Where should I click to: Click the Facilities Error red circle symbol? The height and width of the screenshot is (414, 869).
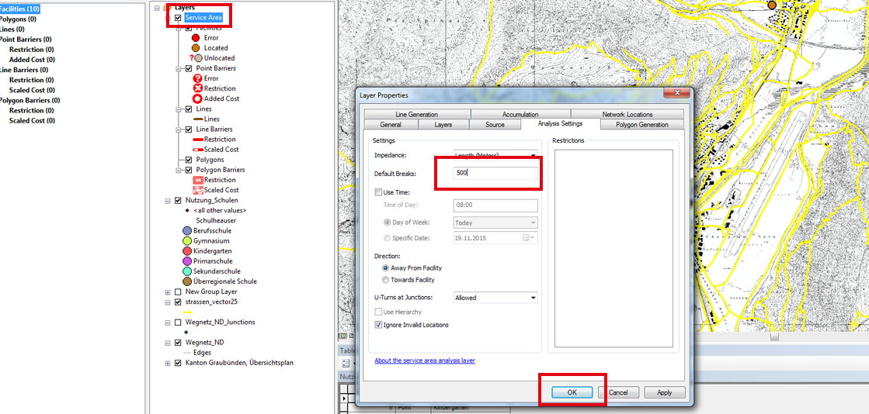click(x=196, y=37)
